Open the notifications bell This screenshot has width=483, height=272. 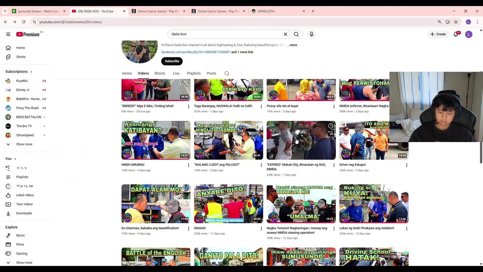[x=456, y=34]
